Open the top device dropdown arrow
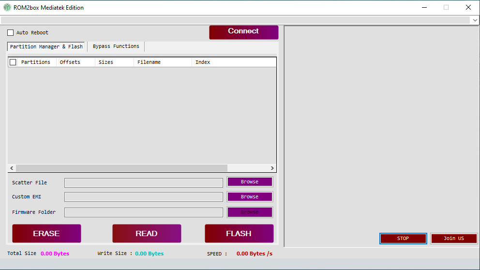This screenshot has width=480, height=270. (475, 20)
